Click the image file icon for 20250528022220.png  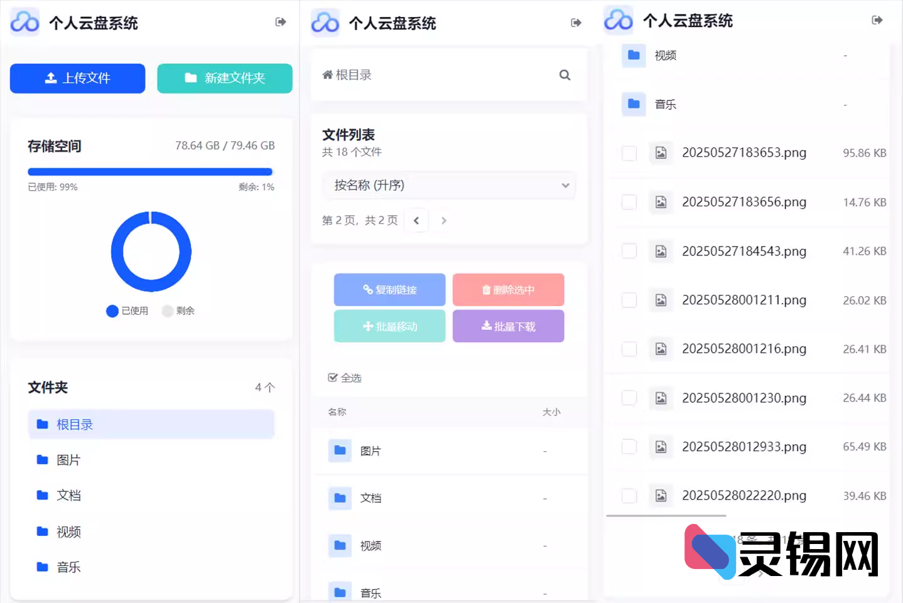pyautogui.click(x=661, y=496)
